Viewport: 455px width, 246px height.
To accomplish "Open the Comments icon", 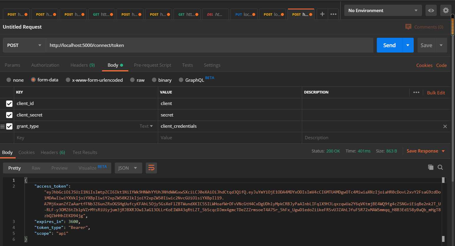I will coord(408,27).
